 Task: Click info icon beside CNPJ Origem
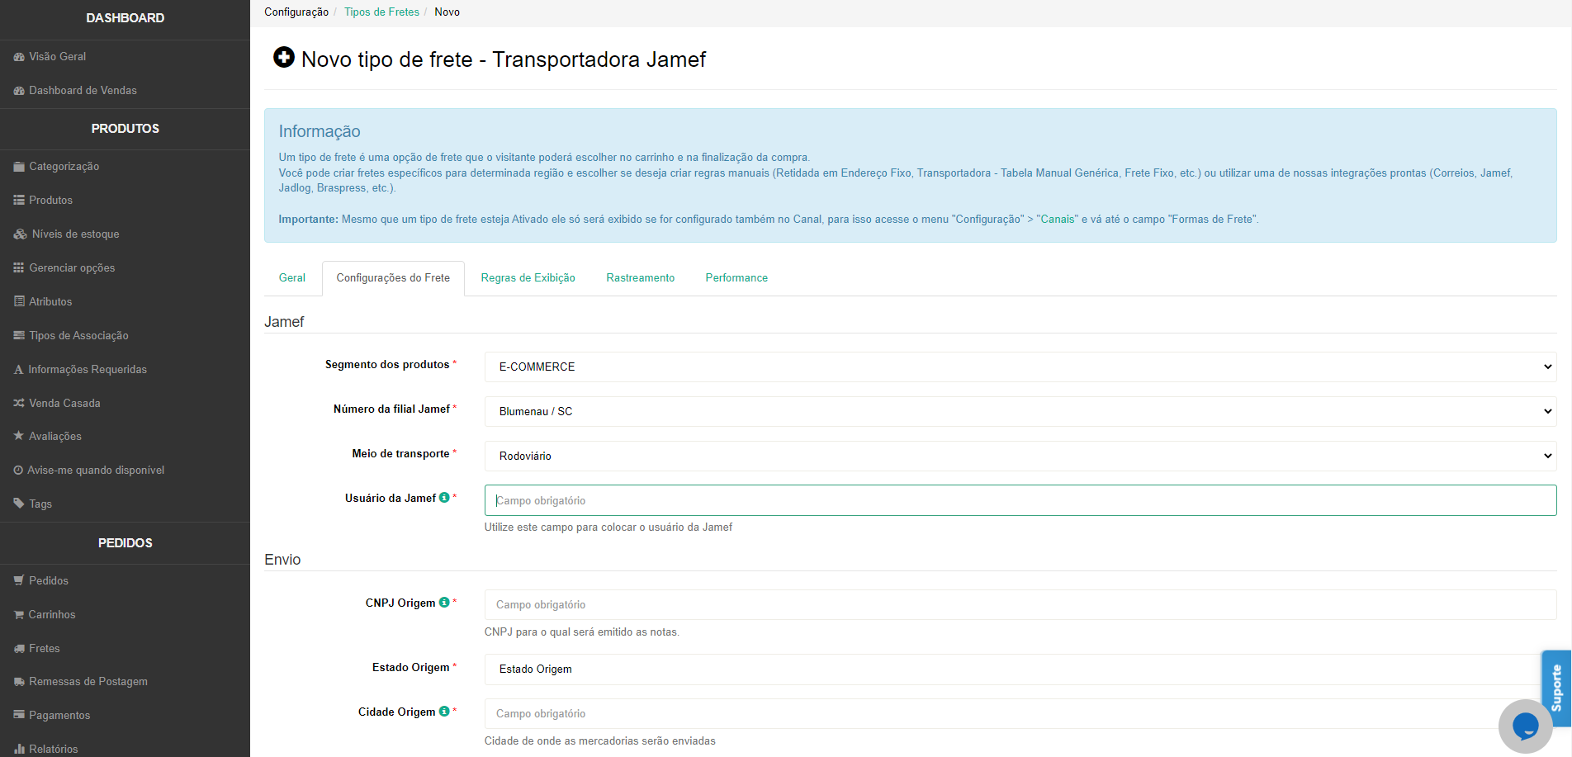444,603
